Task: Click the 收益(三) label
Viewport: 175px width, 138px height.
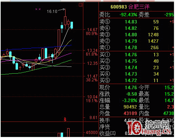Action: tap(108, 133)
